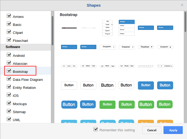Choose the orange Button shape thumbnail
The image size is (187, 139).
146,122
